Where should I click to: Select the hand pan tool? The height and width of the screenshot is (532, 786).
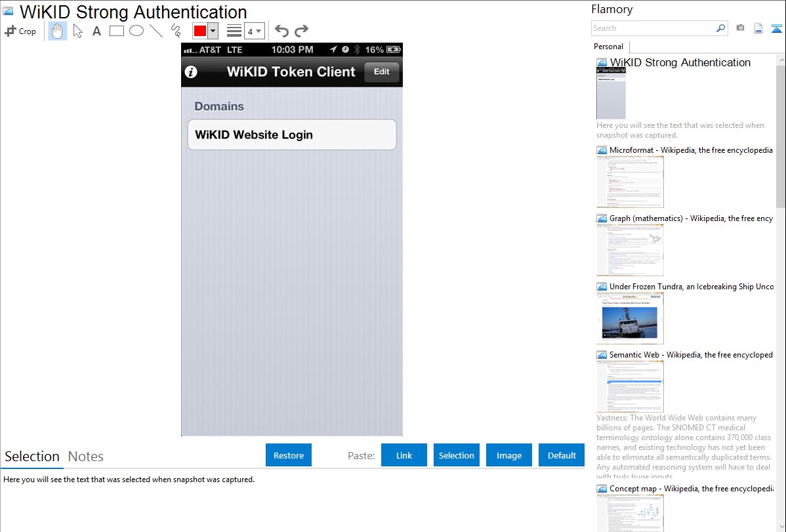pyautogui.click(x=57, y=31)
